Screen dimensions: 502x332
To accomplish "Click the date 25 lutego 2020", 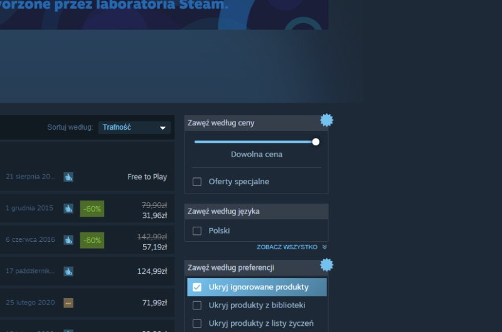I will [30, 303].
